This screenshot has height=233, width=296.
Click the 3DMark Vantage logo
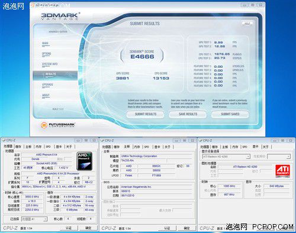(60, 16)
